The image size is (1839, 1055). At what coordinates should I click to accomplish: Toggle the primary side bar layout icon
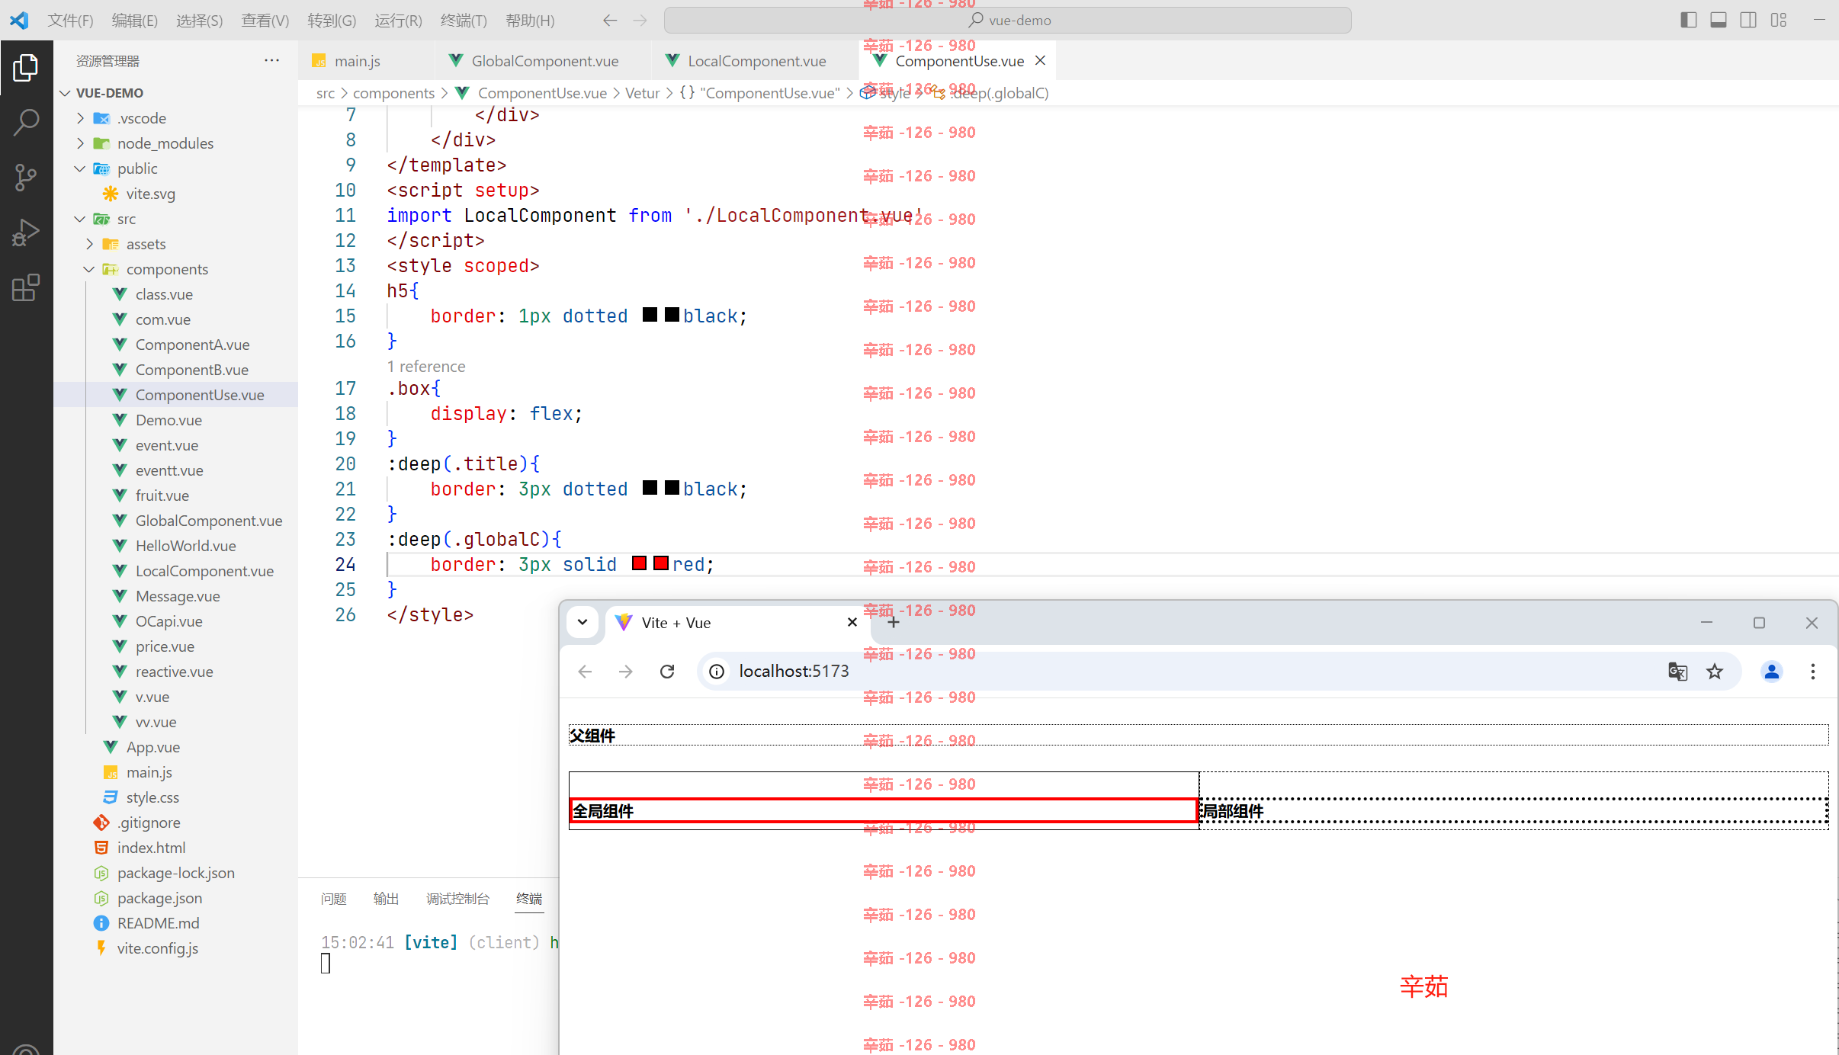tap(1689, 20)
